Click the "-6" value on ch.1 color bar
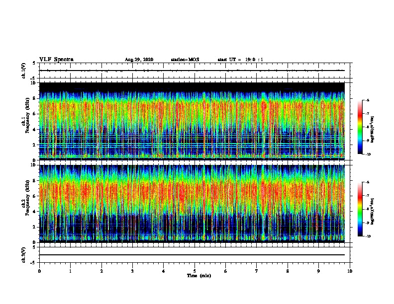The width and height of the screenshot is (394, 304). click(x=367, y=100)
